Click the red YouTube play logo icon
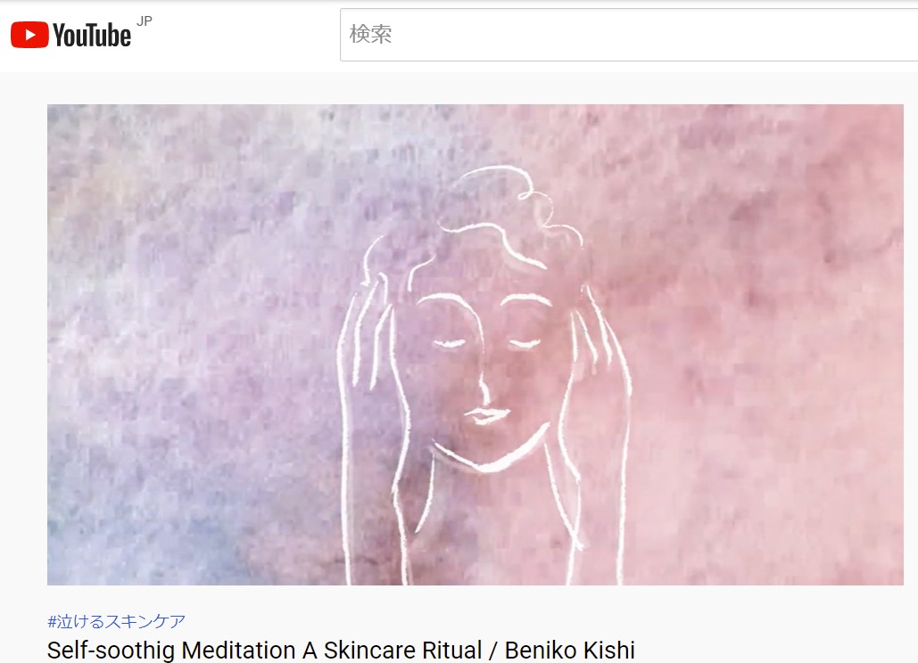Viewport: 918px width, 663px height. coord(29,35)
